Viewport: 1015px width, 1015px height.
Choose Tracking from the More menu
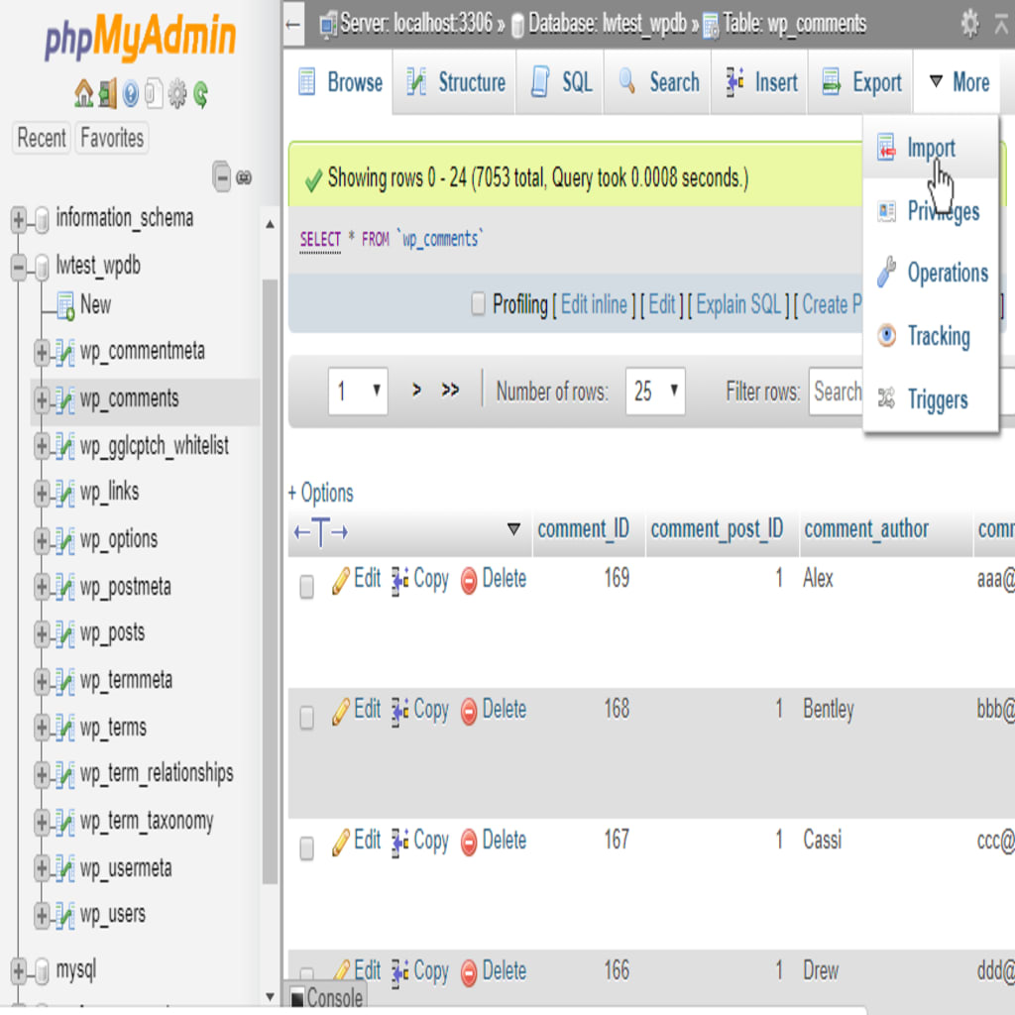[x=931, y=336]
